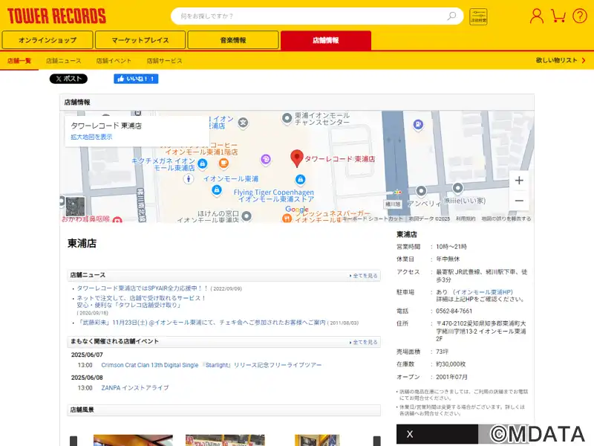Click the second store photo thumbnail
Image resolution: width=594 pixels, height=446 pixels.
[x=225, y=440]
